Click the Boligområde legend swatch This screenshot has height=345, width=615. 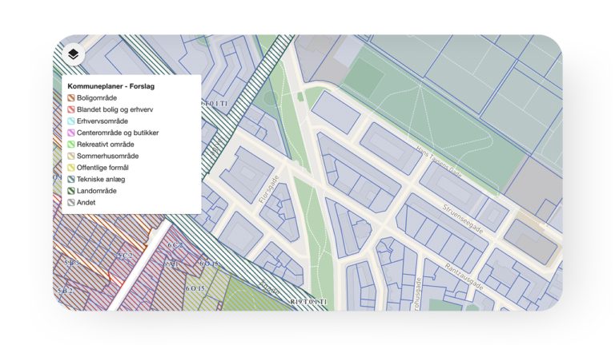pos(70,98)
